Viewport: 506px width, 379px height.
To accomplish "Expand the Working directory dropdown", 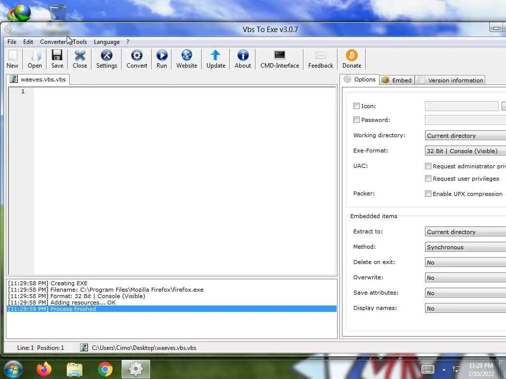I will 465,135.
